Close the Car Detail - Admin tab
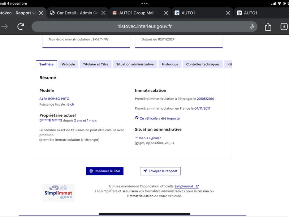 tap(104, 13)
